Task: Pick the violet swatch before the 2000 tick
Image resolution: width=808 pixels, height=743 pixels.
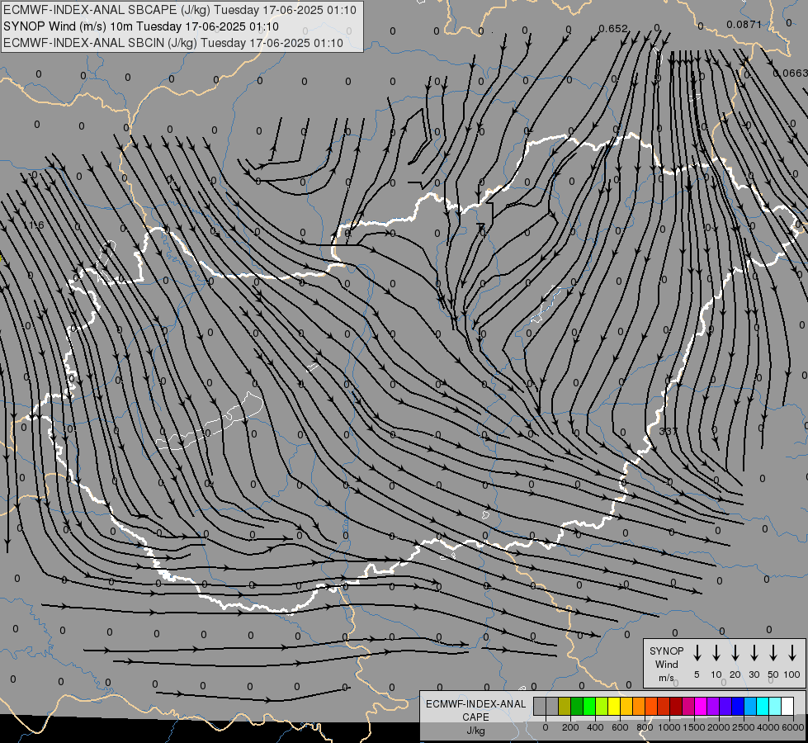Action: 712,706
